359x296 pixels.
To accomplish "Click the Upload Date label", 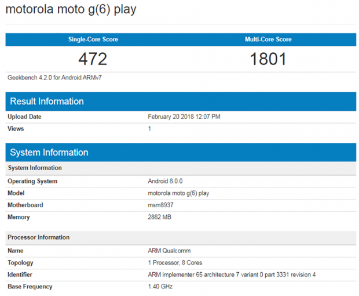I will pos(25,117).
